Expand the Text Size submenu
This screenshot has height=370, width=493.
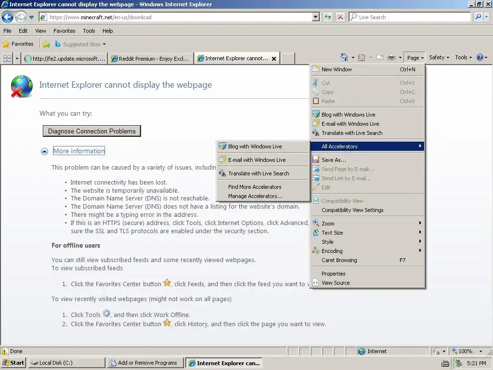(x=367, y=233)
